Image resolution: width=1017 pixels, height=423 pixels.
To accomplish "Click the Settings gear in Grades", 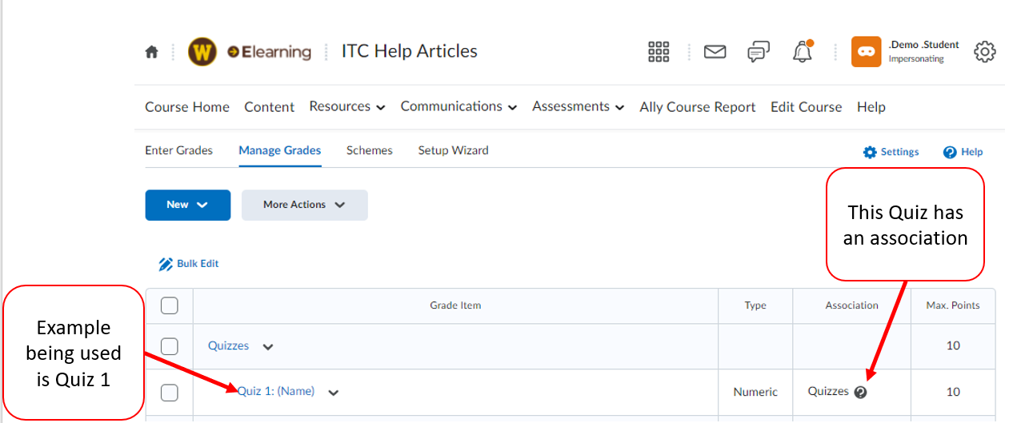I will click(x=871, y=152).
